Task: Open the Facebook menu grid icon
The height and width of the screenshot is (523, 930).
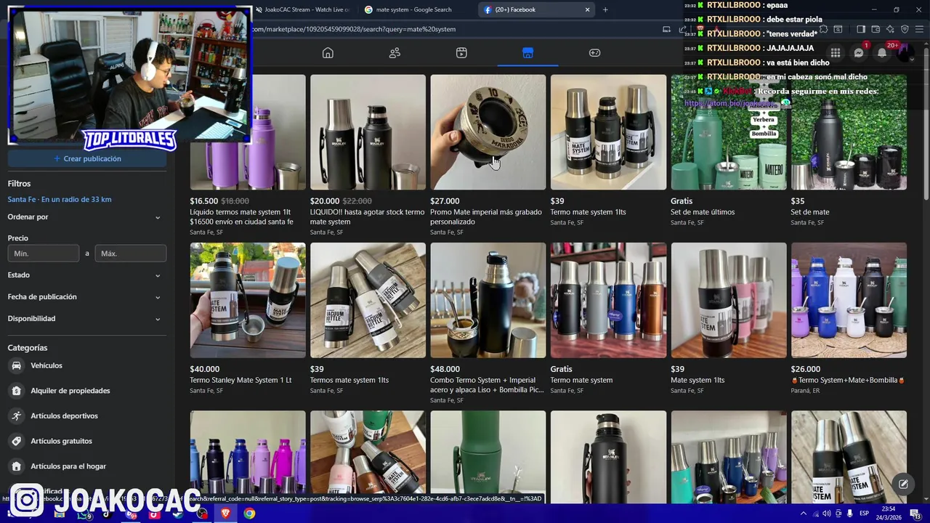Action: coord(836,53)
